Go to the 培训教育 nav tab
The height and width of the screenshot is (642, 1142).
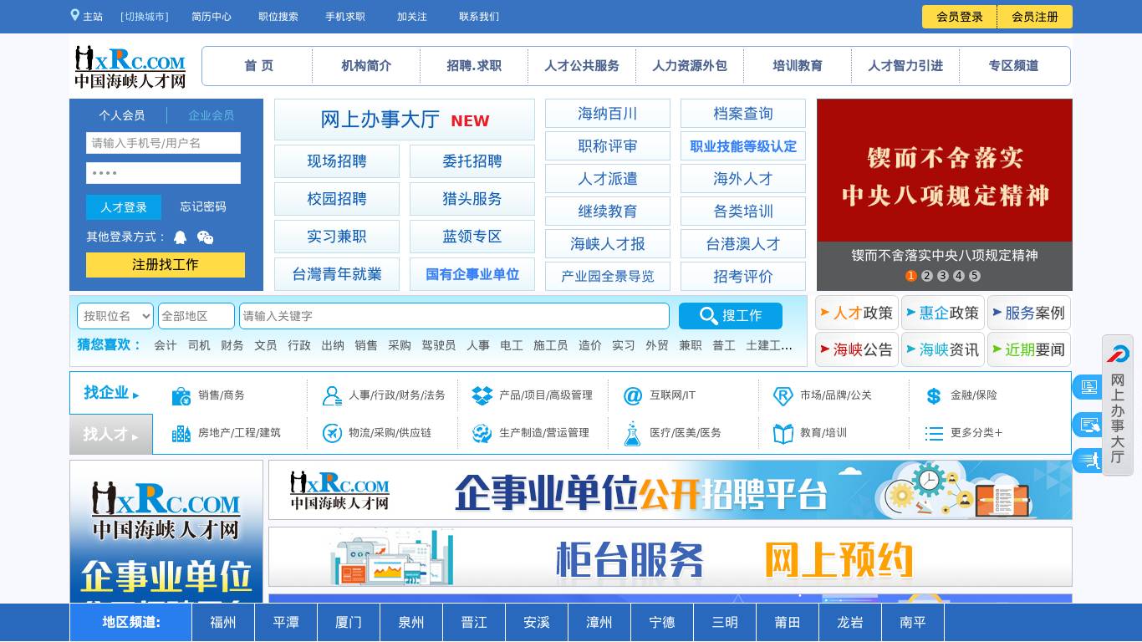797,65
